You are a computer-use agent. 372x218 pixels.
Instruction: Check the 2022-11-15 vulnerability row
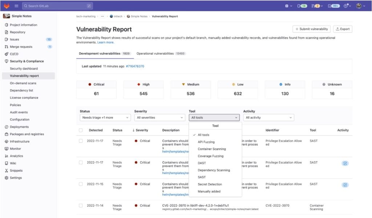pyautogui.click(x=81, y=184)
